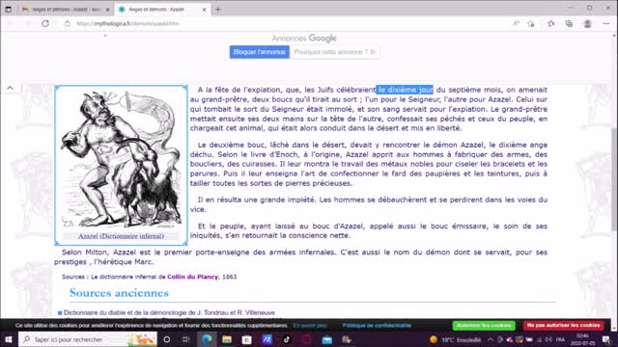Open the notification center icon
Screen dimensions: 618x347
606,339
